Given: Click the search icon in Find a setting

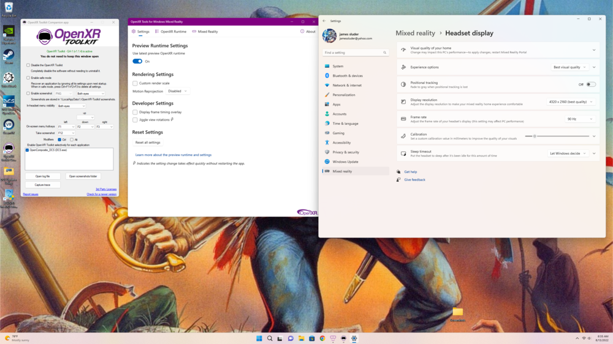Looking at the screenshot, I should pos(385,53).
